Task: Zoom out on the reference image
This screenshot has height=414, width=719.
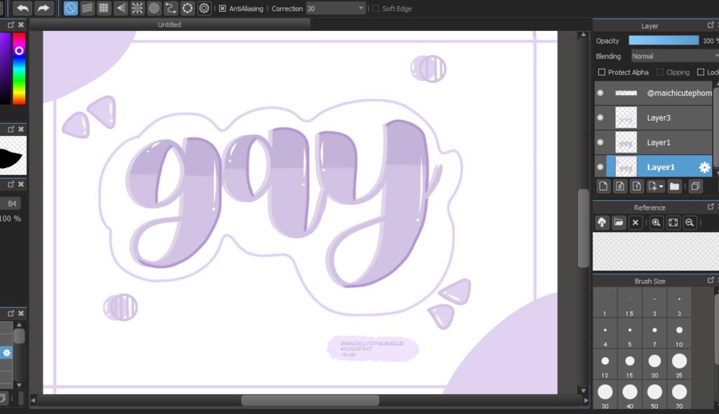Action: [x=690, y=223]
